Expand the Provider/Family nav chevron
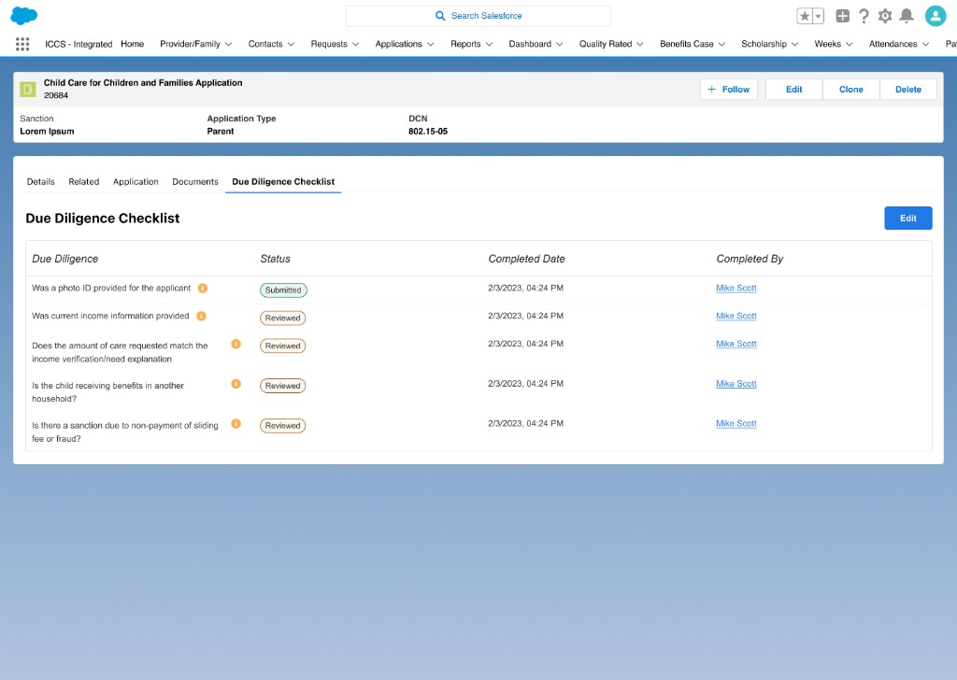The height and width of the screenshot is (680, 957). point(228,44)
